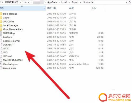The height and width of the screenshot is (103, 132).
Task: Click the htmlcache breadcrumb
Action: (88, 2)
